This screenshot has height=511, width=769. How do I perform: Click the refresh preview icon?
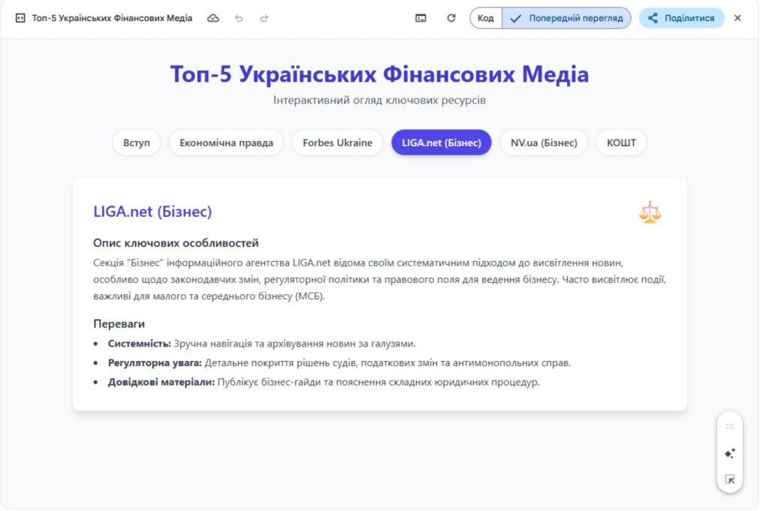point(450,17)
